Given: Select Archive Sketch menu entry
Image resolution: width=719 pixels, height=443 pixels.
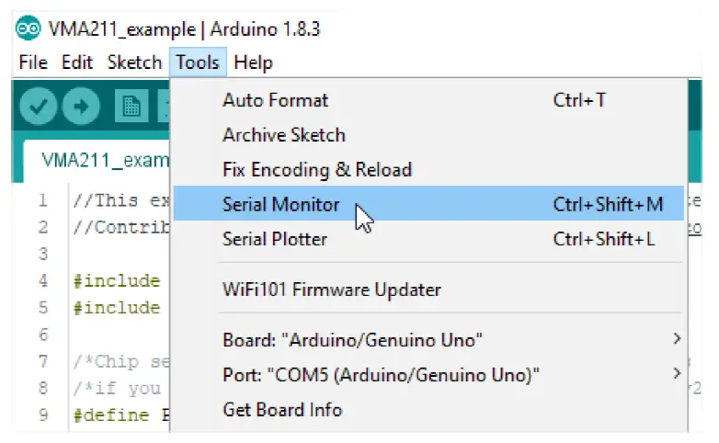Looking at the screenshot, I should (283, 135).
